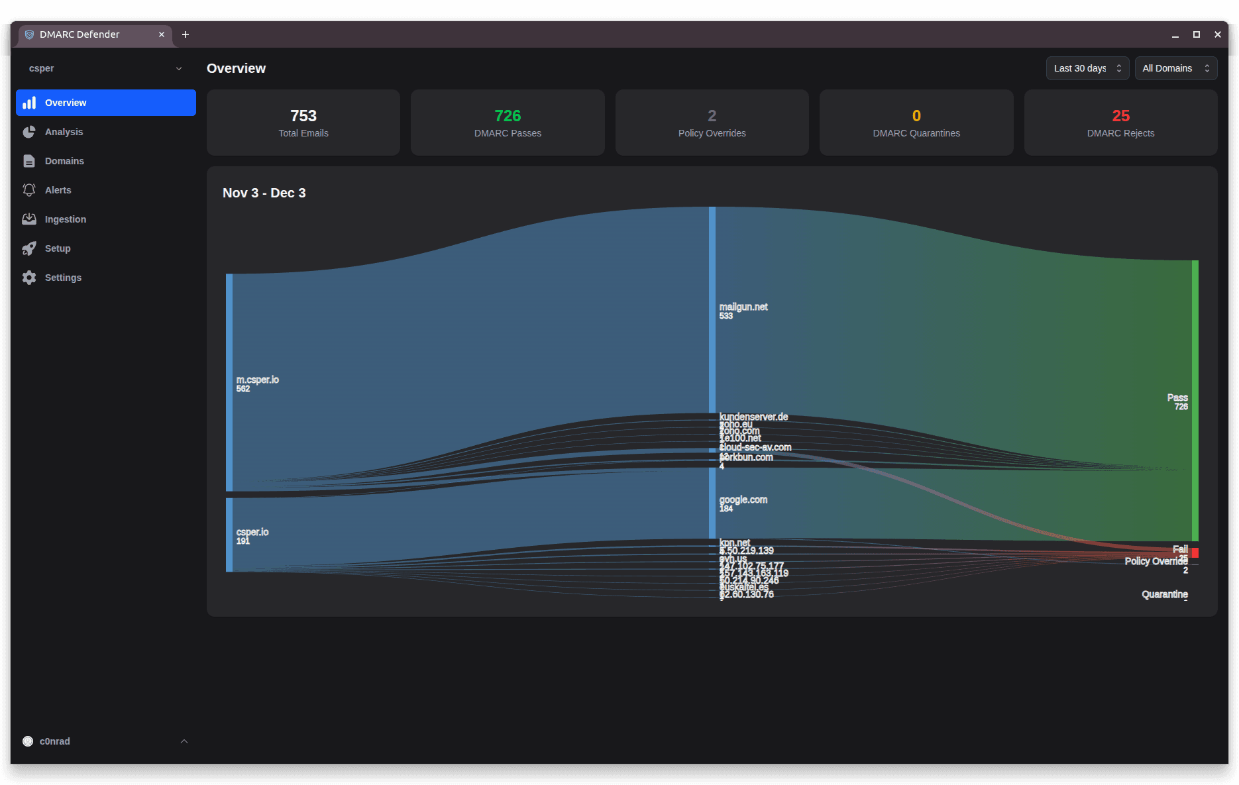Click the c0nrad avatar icon
Viewport: 1239px width, 785px height.
tap(27, 741)
